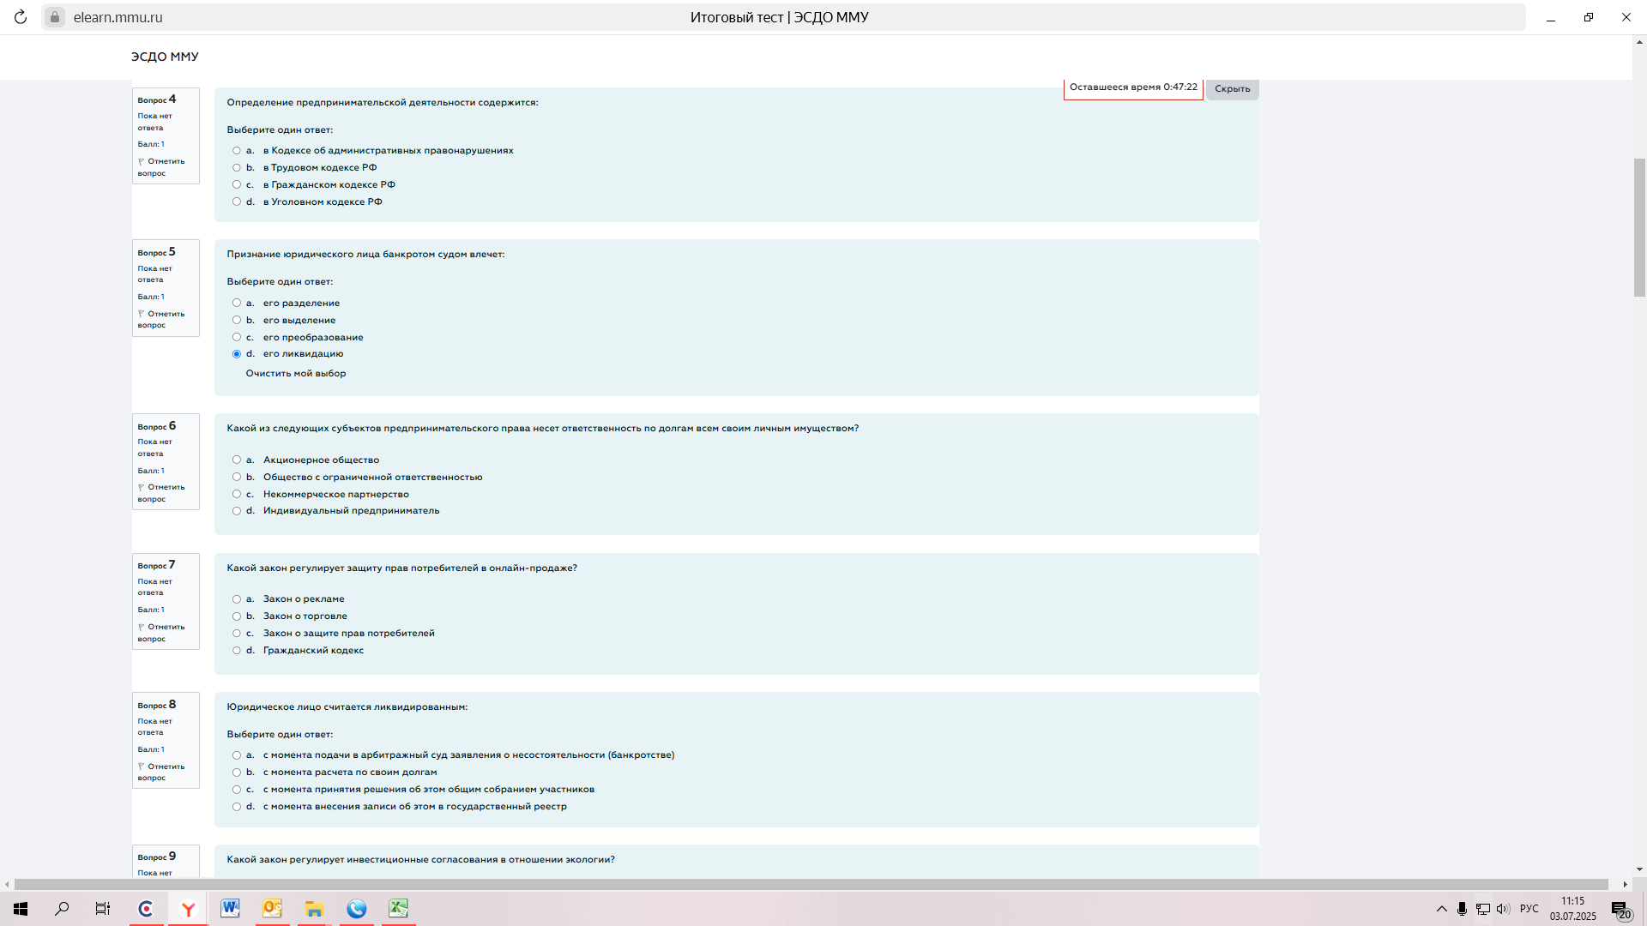Click flag icon to mark question 6
Image resolution: width=1647 pixels, height=926 pixels.
[x=142, y=487]
